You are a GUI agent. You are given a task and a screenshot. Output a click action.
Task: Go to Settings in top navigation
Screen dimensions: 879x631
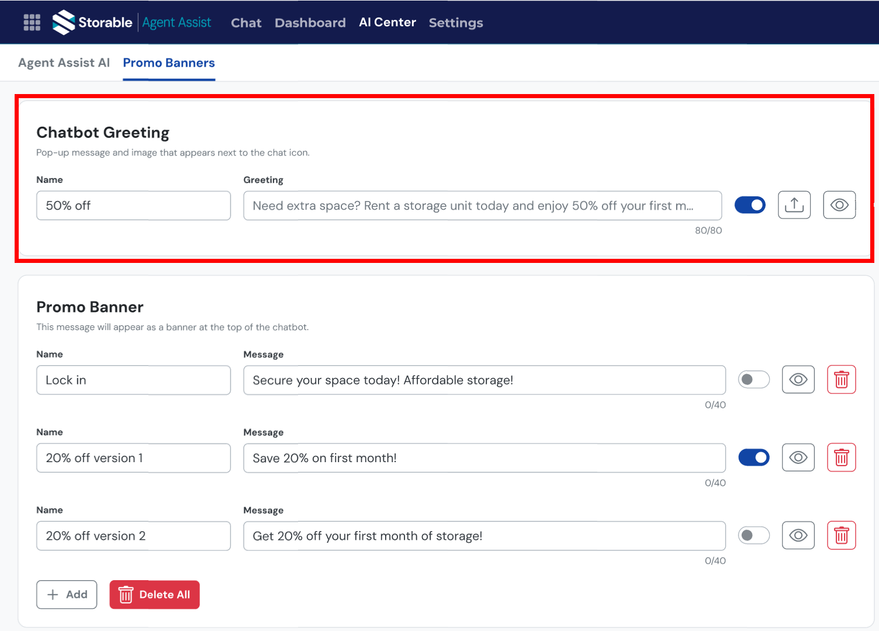pos(455,23)
